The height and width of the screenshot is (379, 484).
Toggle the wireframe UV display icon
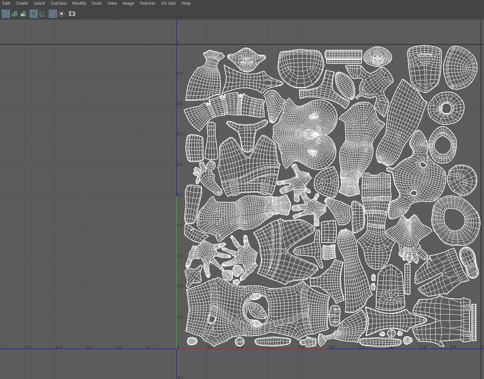[6, 14]
